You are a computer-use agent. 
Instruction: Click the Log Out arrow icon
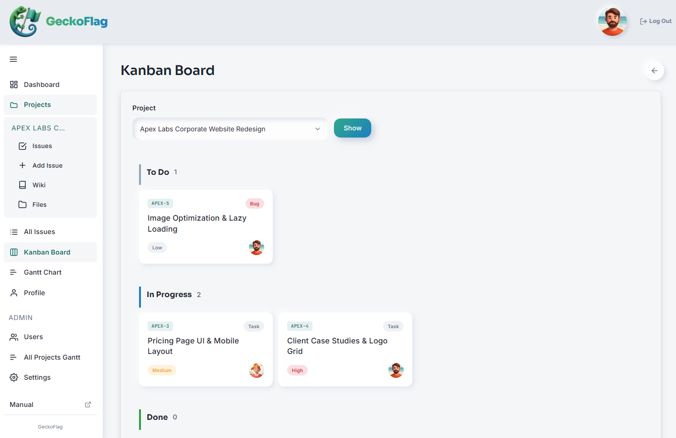tap(644, 21)
